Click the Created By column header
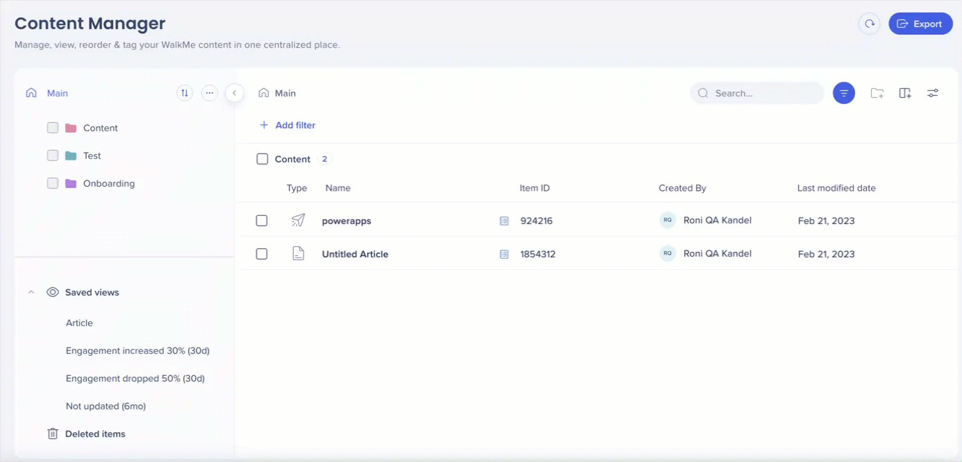The width and height of the screenshot is (962, 462). [682, 188]
